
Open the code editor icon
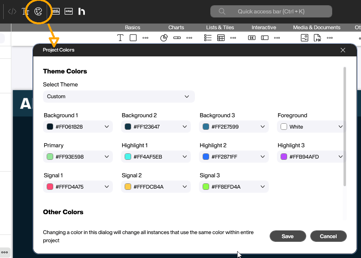(x=12, y=11)
